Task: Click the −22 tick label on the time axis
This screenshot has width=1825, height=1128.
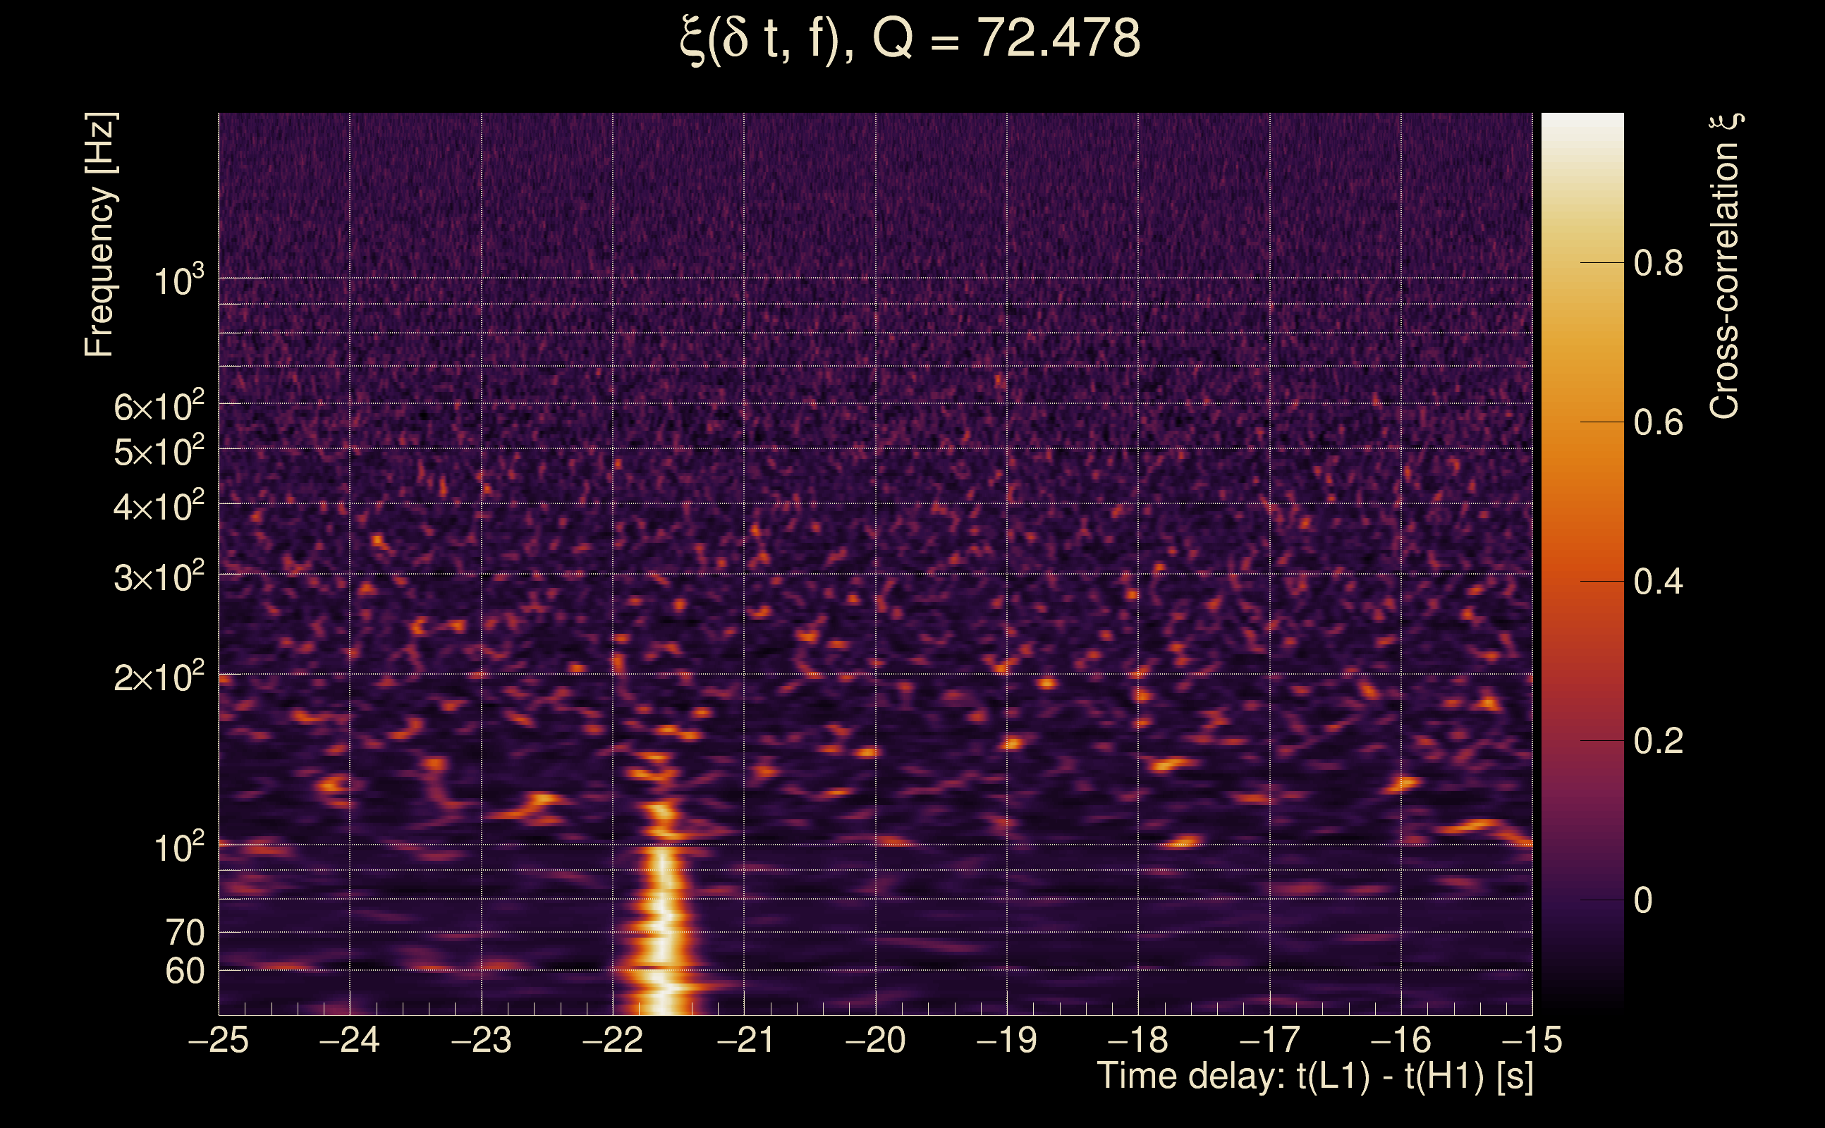Action: tap(612, 1040)
